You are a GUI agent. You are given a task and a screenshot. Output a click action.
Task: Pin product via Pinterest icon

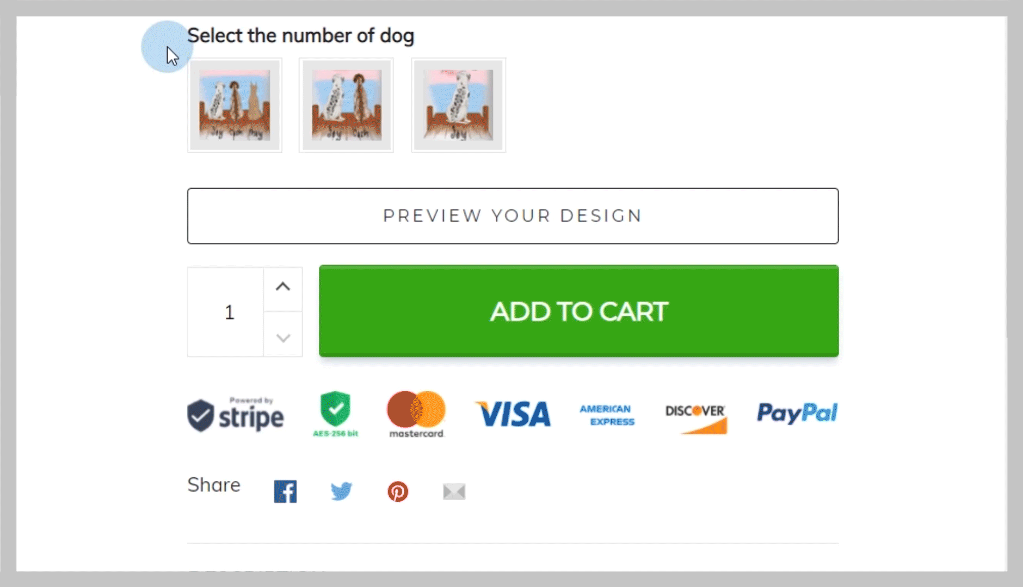tap(398, 491)
